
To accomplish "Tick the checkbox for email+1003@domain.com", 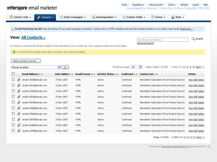I will pos(13,97).
